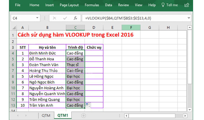Click the vertical scrollbar down arrow
This screenshot has width=204, height=120.
coord(190,110)
